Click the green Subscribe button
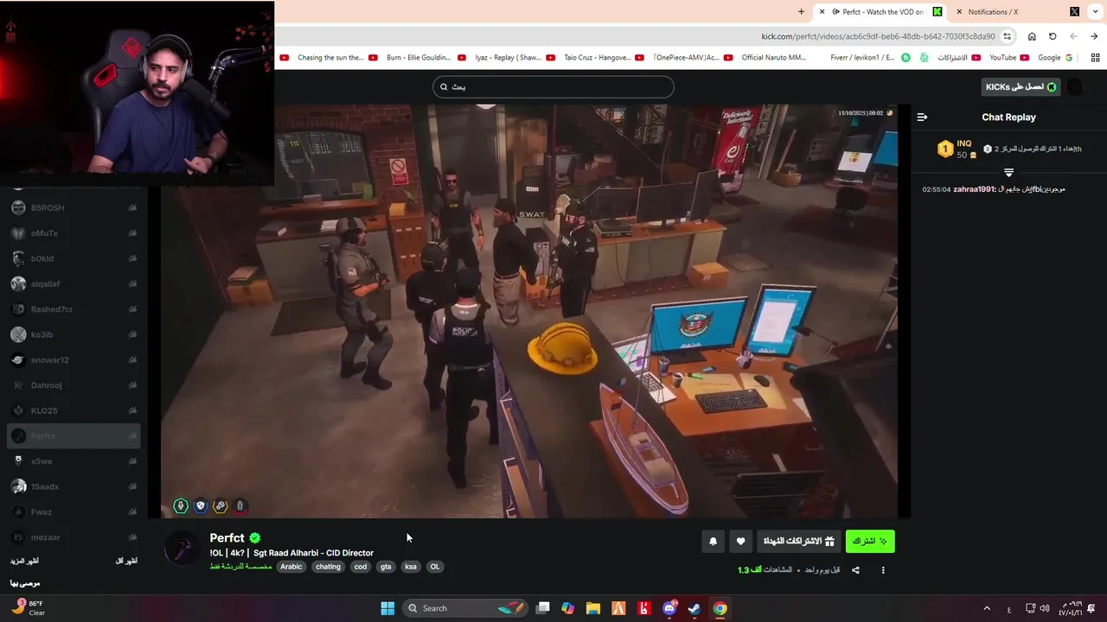Viewport: 1107px width, 622px height. (870, 542)
